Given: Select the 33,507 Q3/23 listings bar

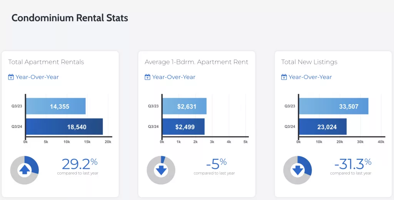Looking at the screenshot, I should pos(333,106).
